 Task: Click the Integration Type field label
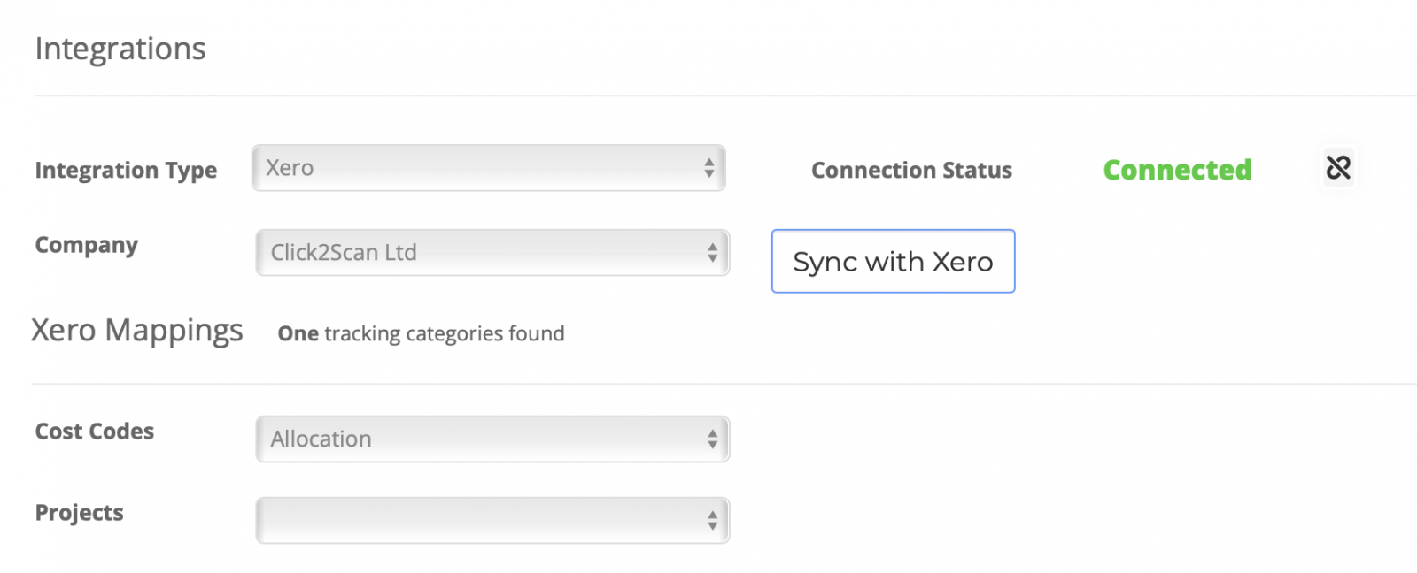126,171
